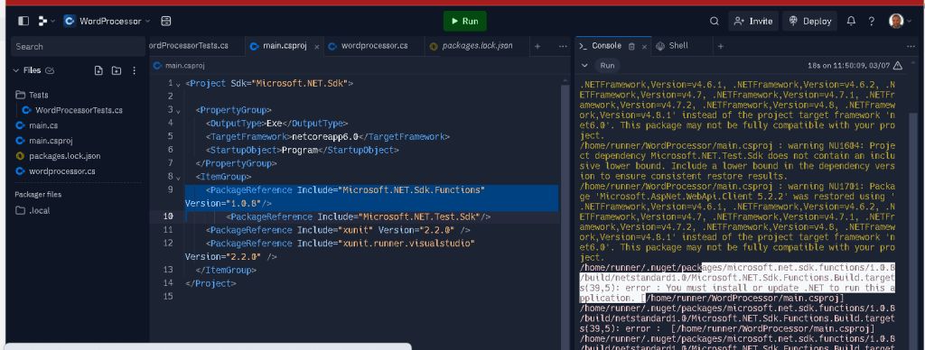Collapse the Files section chevron
Screen dimensions: 925x350
[16, 70]
